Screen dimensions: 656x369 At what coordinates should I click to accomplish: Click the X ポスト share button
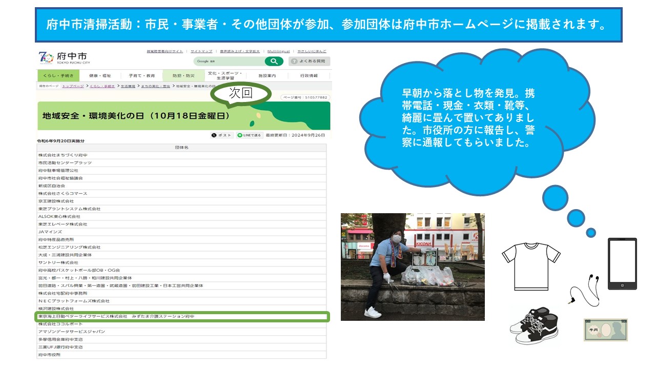click(221, 135)
